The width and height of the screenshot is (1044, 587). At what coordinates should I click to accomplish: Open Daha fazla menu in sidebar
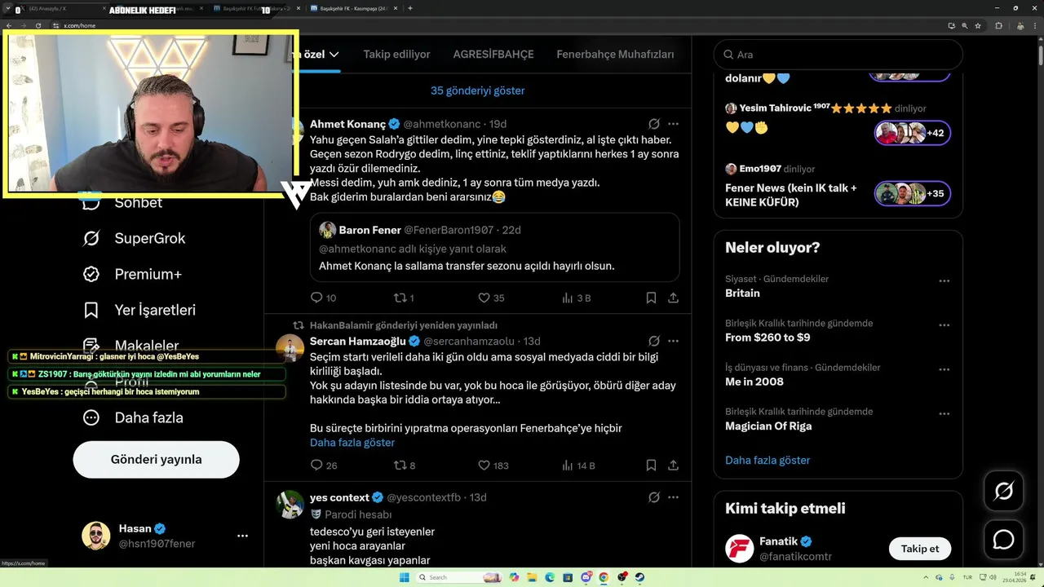click(x=132, y=417)
